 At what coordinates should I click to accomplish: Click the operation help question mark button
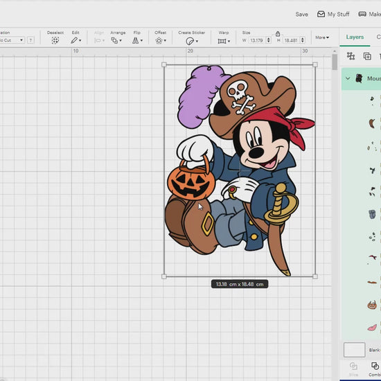point(30,40)
